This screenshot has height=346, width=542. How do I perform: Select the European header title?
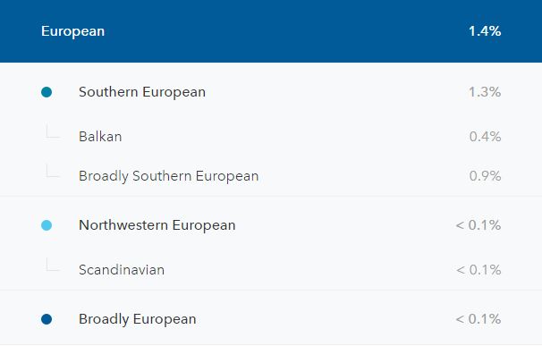[73, 31]
